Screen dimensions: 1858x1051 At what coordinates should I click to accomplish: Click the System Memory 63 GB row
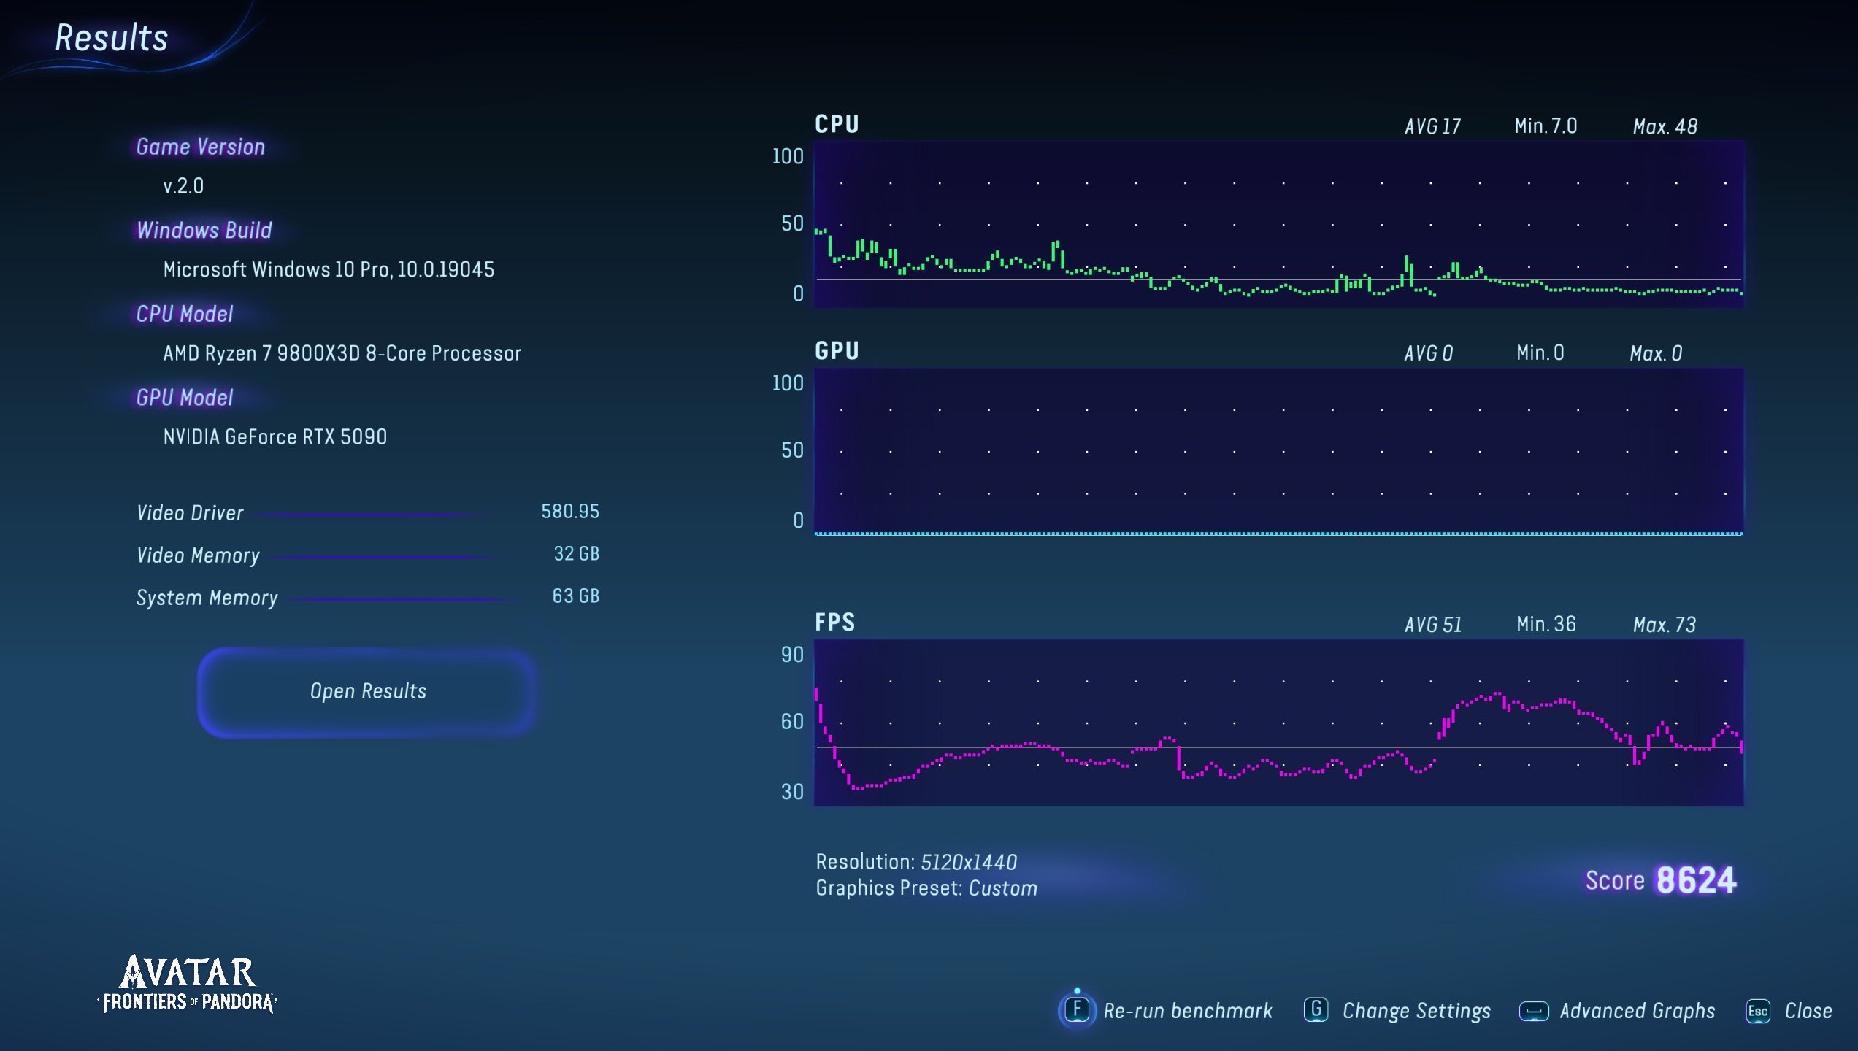pos(367,597)
